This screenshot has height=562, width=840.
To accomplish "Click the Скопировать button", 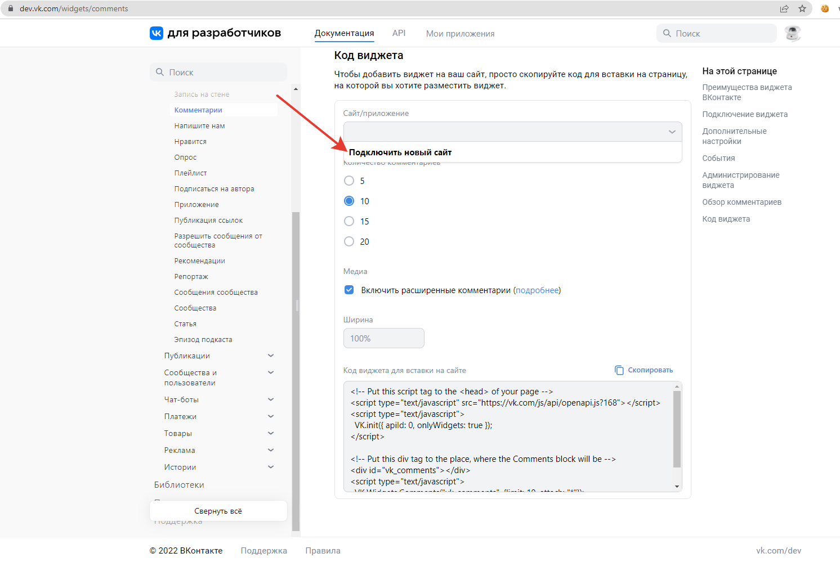I will [x=644, y=370].
